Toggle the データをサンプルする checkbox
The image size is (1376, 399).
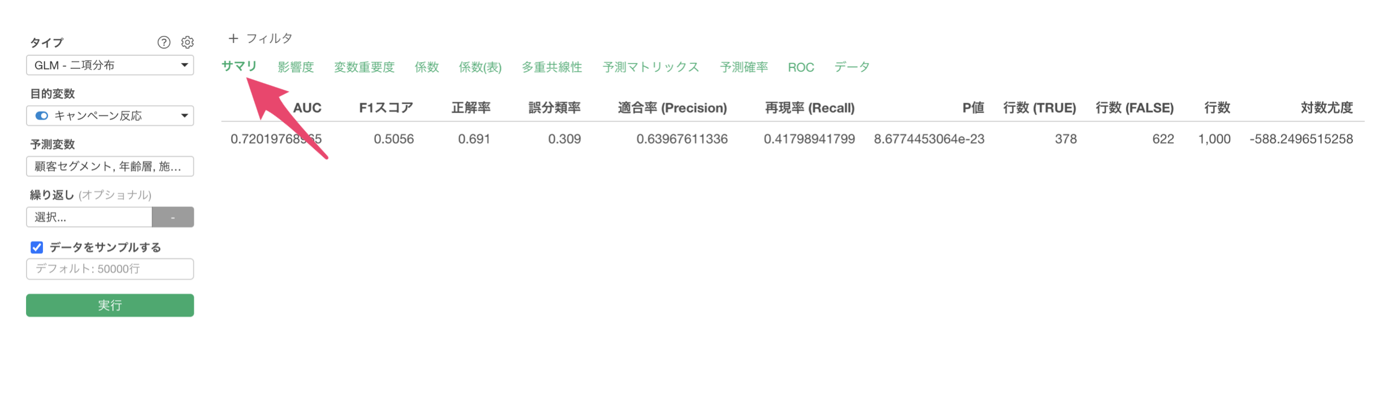(37, 248)
